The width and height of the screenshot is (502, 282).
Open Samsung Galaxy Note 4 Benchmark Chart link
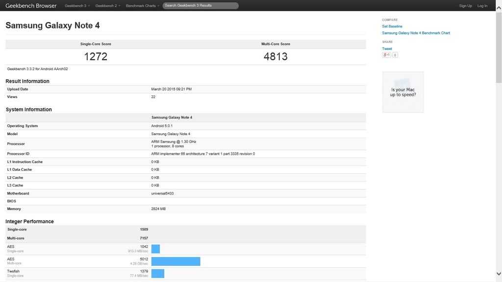[x=416, y=33]
